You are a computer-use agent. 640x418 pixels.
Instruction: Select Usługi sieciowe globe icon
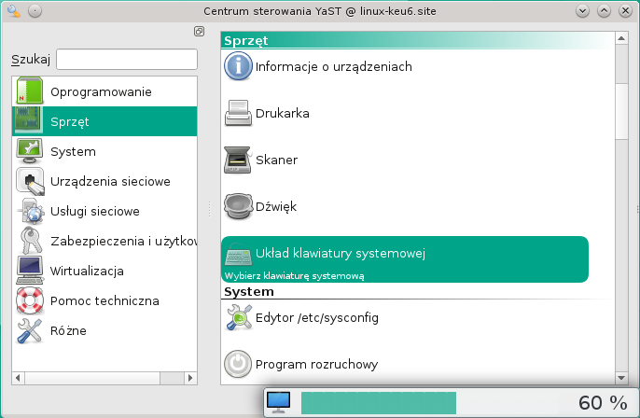(31, 211)
